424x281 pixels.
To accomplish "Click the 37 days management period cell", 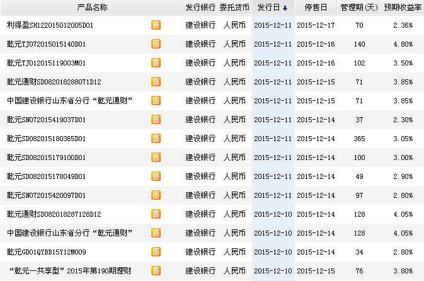I will (359, 120).
